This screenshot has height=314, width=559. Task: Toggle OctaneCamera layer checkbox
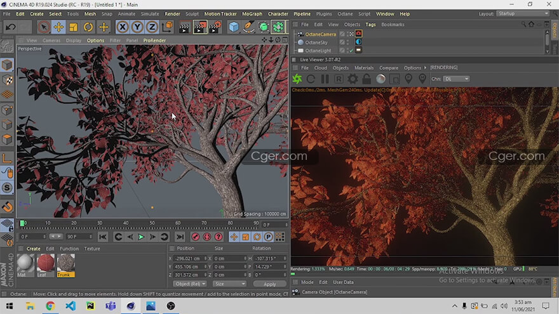[x=342, y=34]
